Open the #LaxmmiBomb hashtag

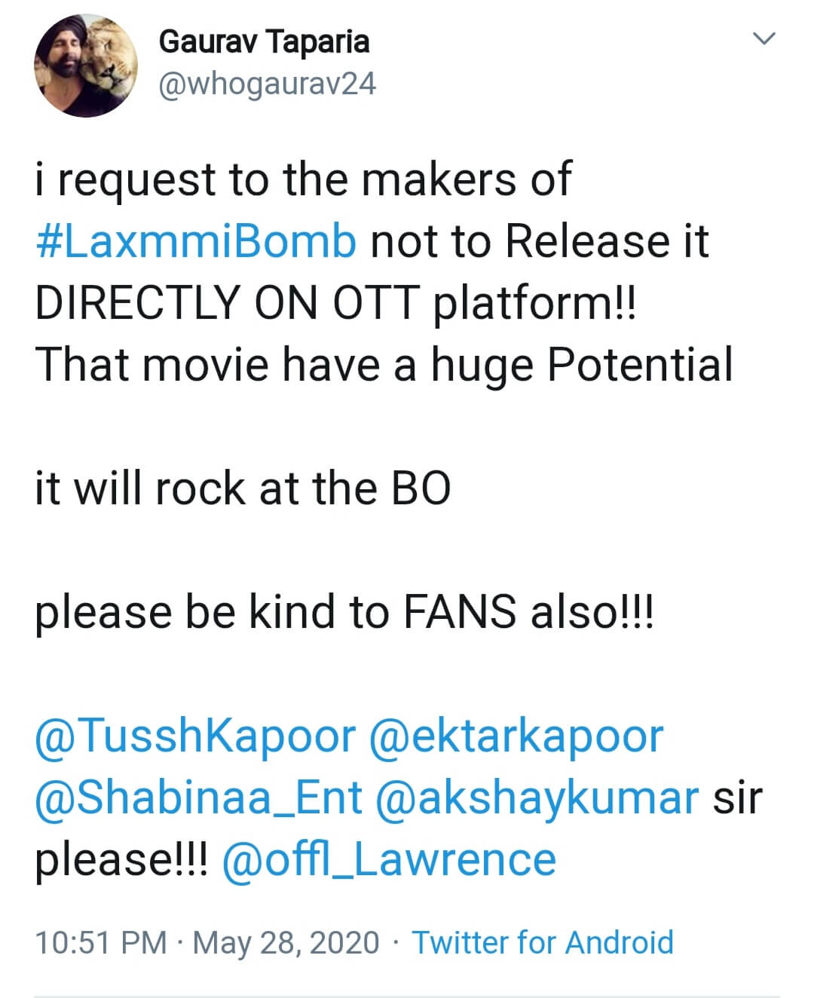click(196, 241)
